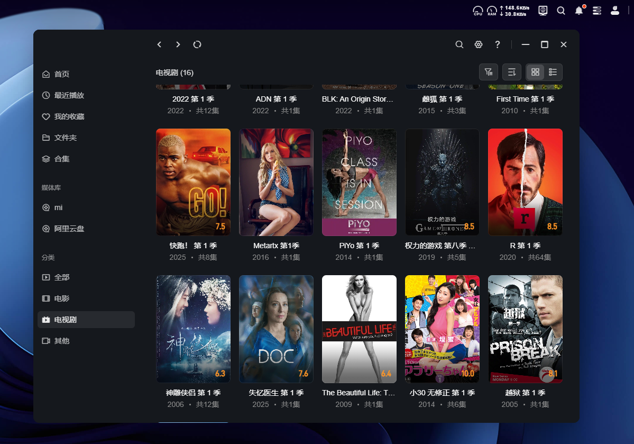Open The Beautiful Life poster
This screenshot has height=444, width=634.
[x=359, y=329]
